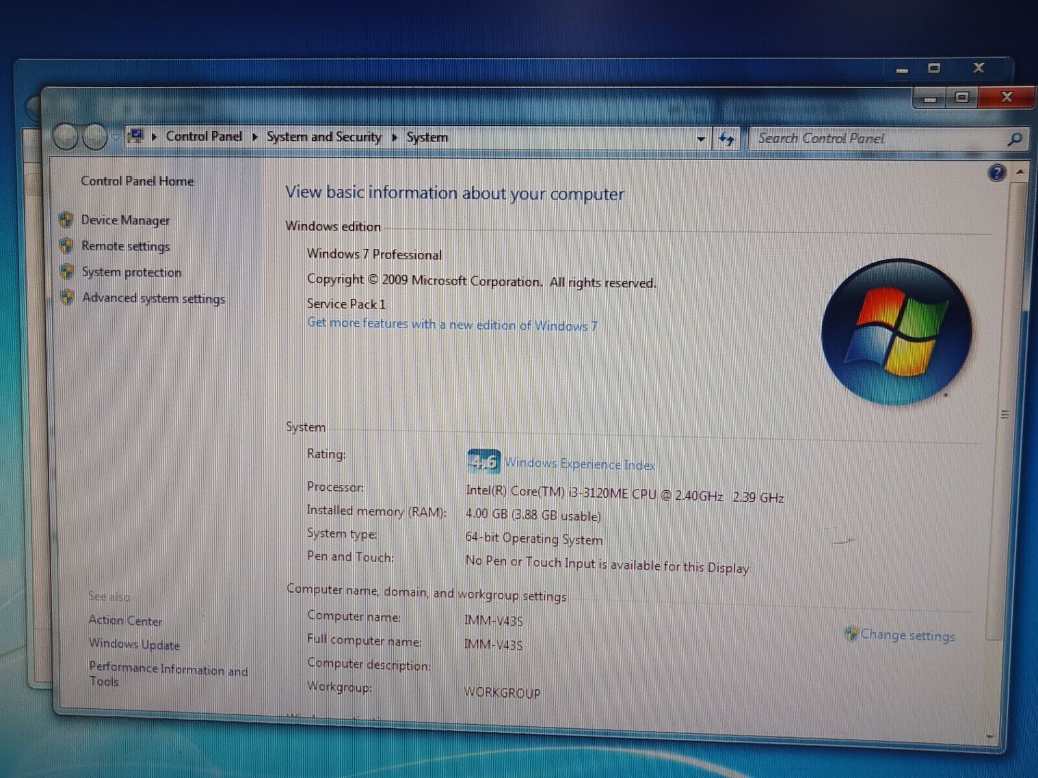Click the Back navigation button
Image resolution: width=1038 pixels, height=778 pixels.
point(66,137)
